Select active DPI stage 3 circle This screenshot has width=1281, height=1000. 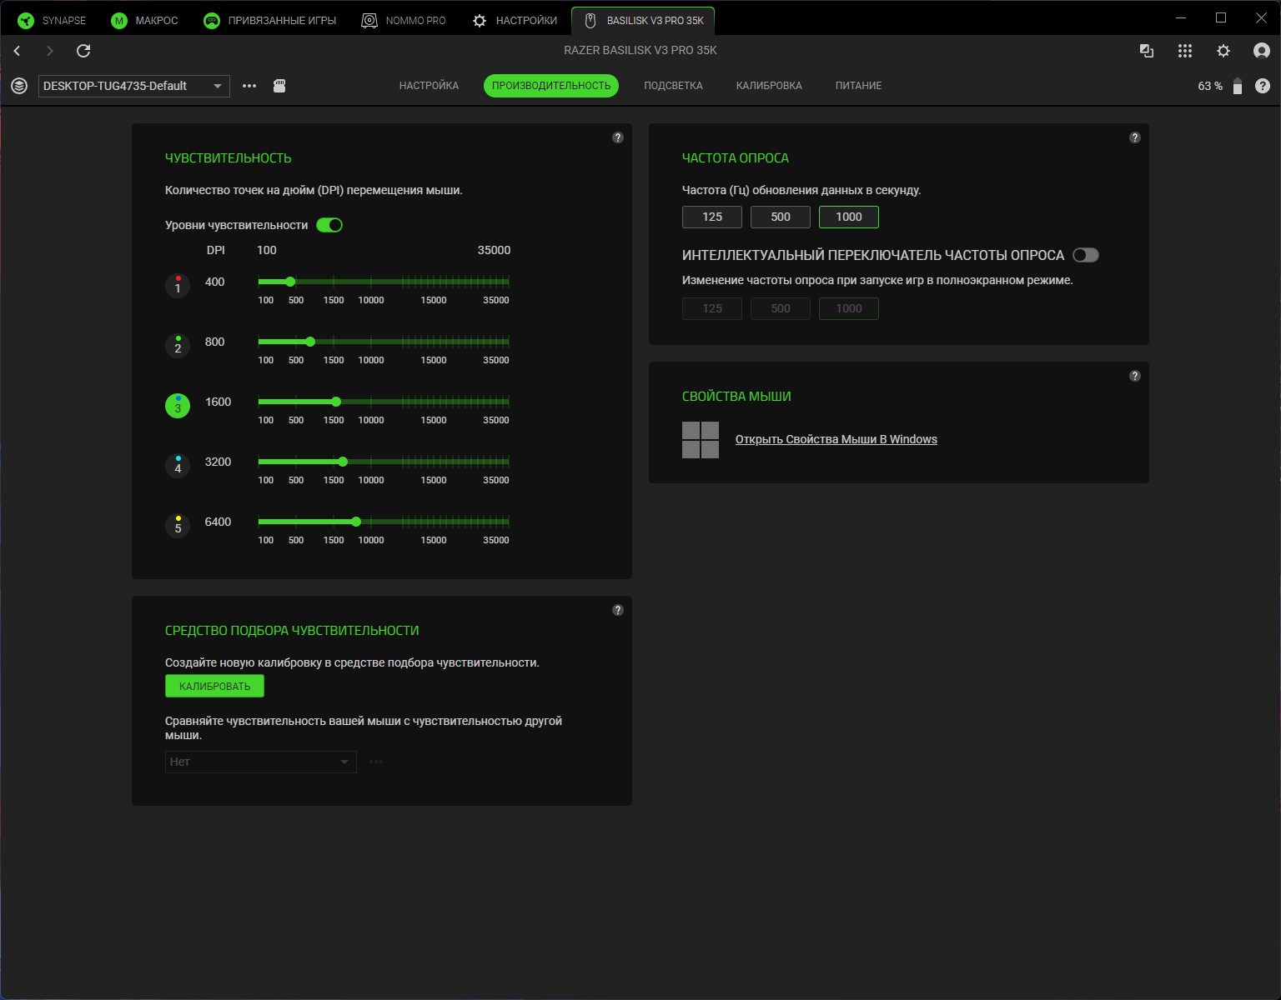click(178, 405)
